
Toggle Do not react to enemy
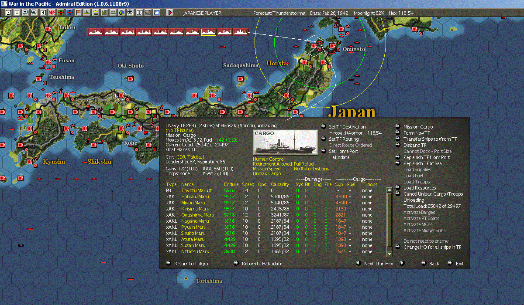click(x=426, y=241)
